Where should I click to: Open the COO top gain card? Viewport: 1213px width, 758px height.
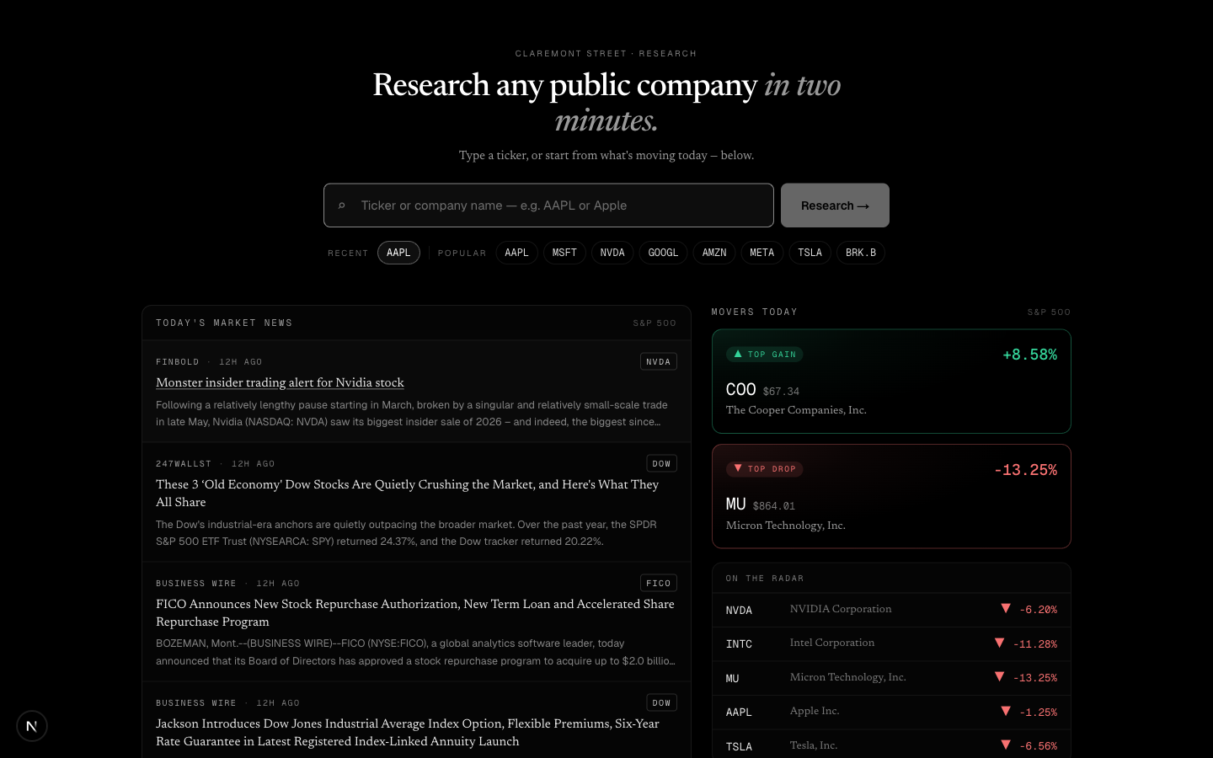click(x=891, y=382)
